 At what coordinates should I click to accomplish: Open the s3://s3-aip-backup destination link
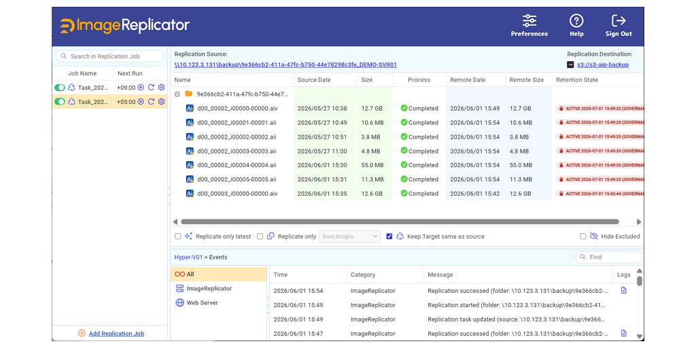coord(603,65)
